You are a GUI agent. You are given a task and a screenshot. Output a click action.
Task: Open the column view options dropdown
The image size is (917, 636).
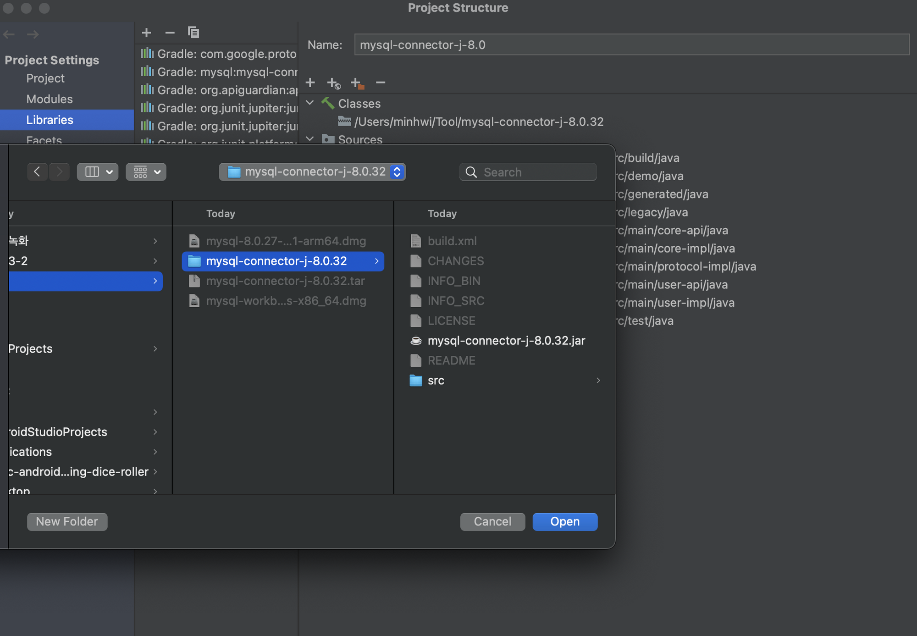click(98, 172)
